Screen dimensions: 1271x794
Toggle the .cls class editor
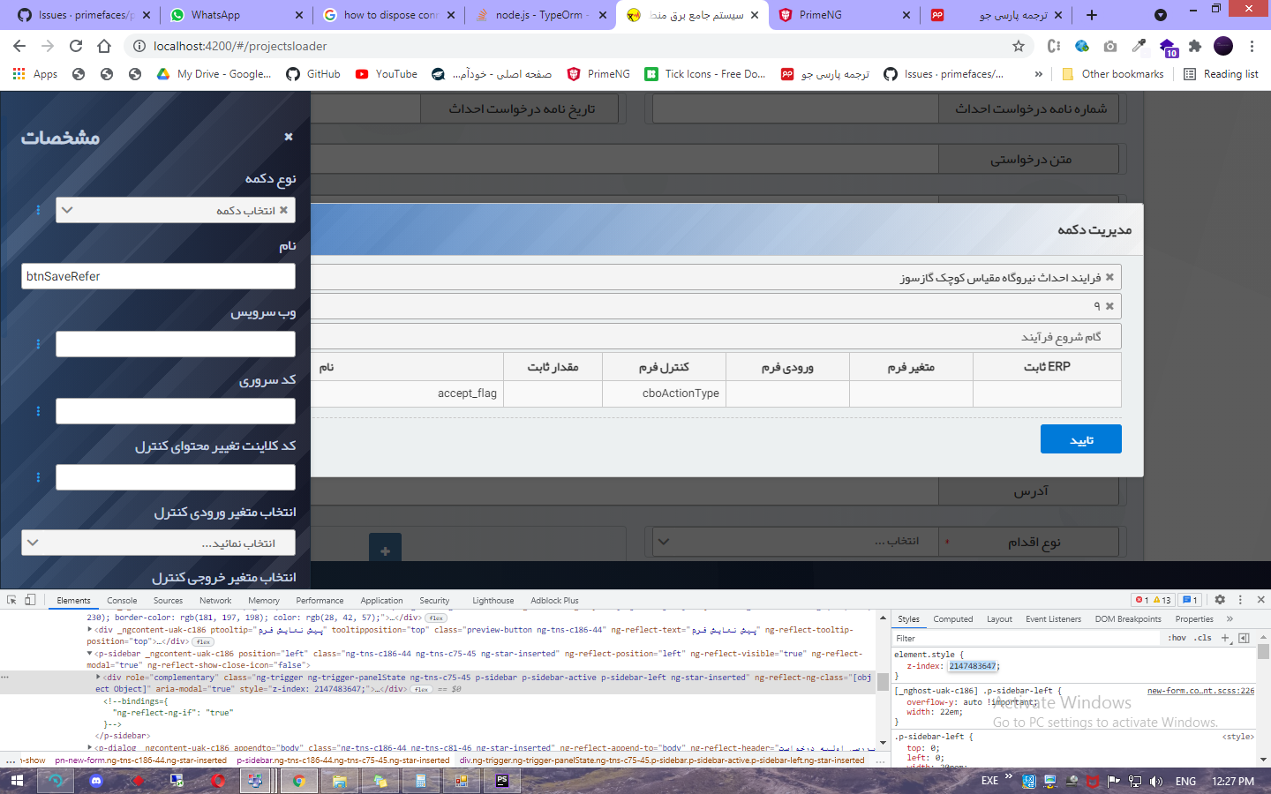coord(1204,638)
